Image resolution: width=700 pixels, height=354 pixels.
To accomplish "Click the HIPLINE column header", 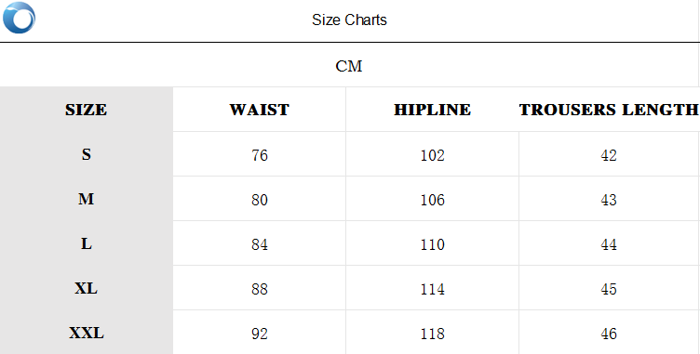I will (432, 110).
